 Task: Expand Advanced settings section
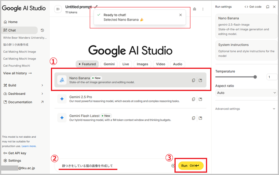[x=246, y=109]
